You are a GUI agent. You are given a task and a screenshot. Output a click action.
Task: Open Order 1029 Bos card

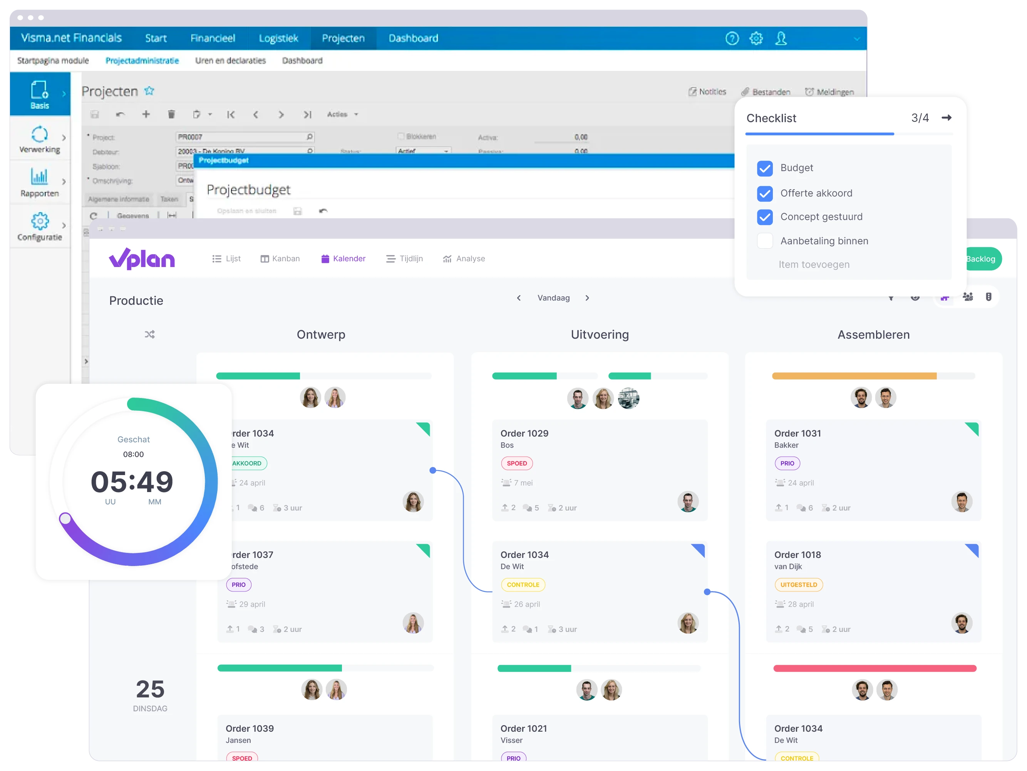pyautogui.click(x=600, y=470)
